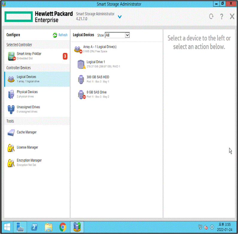Exit application using the header X icon
238x234 pixels.
pos(232,16)
